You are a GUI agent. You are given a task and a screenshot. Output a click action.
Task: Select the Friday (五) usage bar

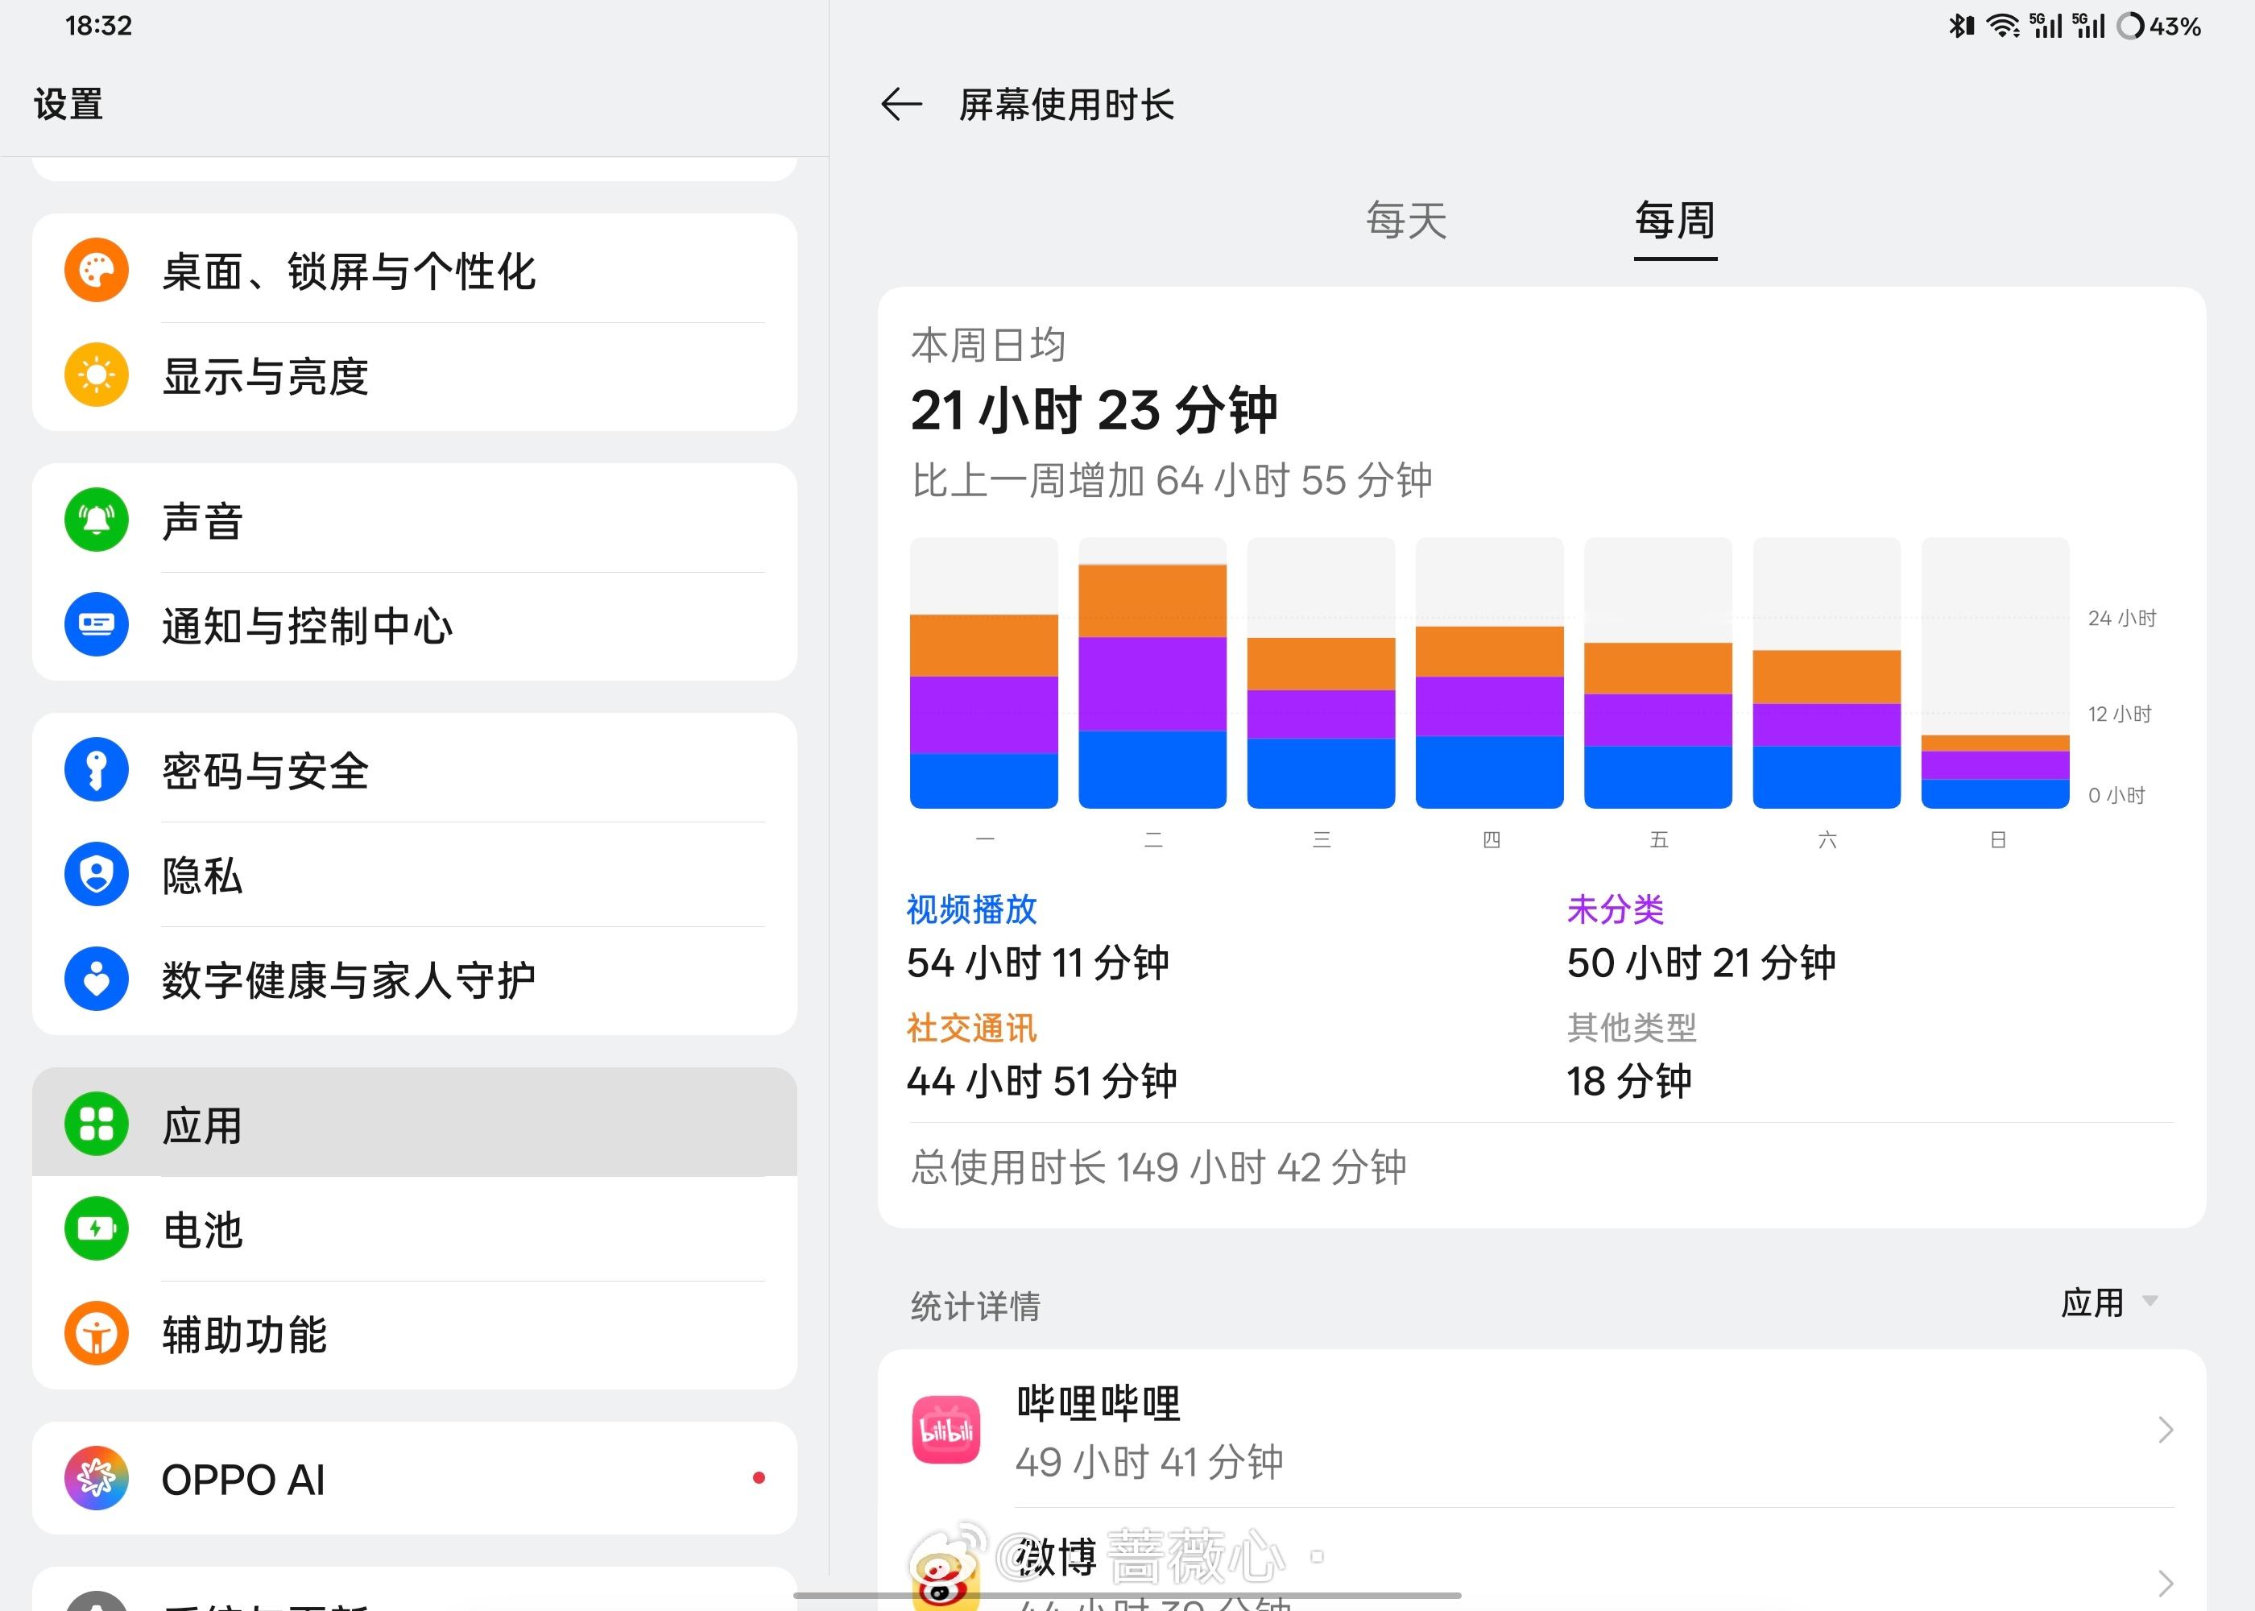1658,725
